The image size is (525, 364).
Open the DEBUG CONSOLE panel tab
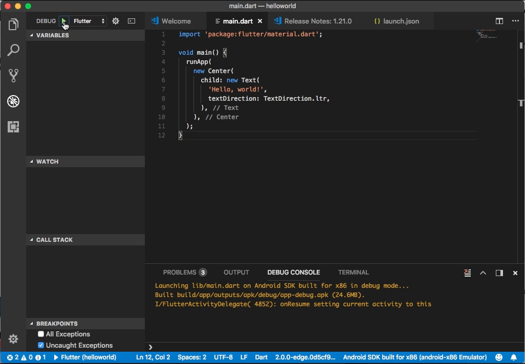pos(294,272)
